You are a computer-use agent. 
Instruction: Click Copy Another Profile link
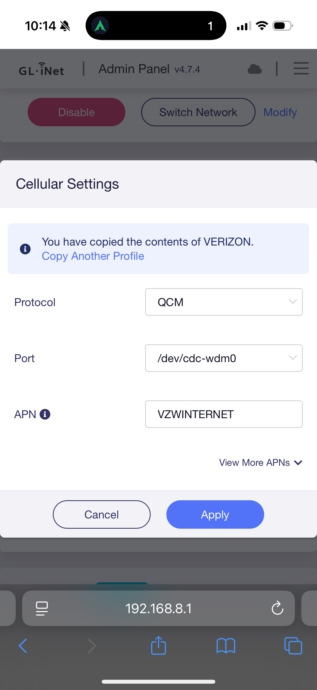(93, 256)
